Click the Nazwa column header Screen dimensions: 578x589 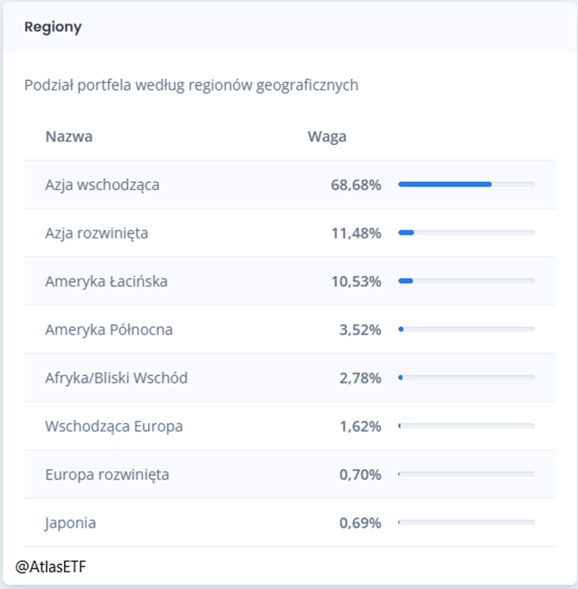[69, 136]
